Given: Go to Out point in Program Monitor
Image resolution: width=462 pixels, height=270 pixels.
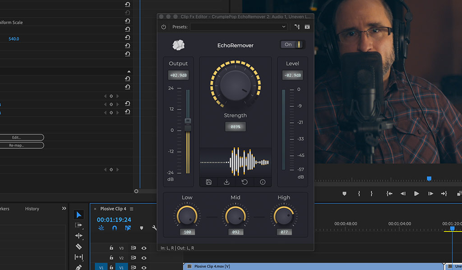Looking at the screenshot, I should (444, 193).
